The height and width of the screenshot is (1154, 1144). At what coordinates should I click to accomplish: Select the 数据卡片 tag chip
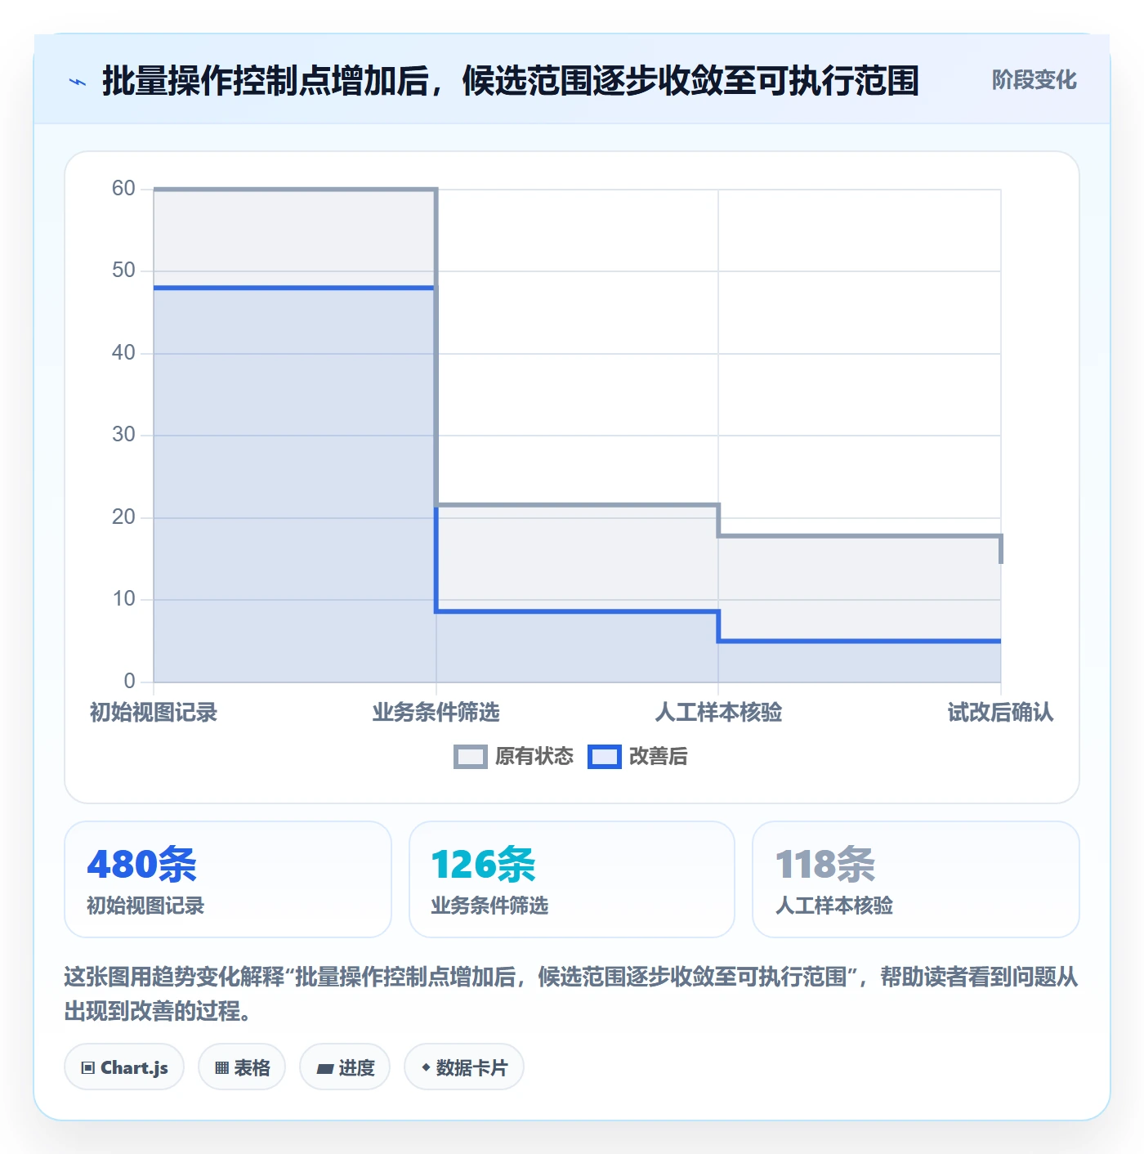pos(464,1067)
